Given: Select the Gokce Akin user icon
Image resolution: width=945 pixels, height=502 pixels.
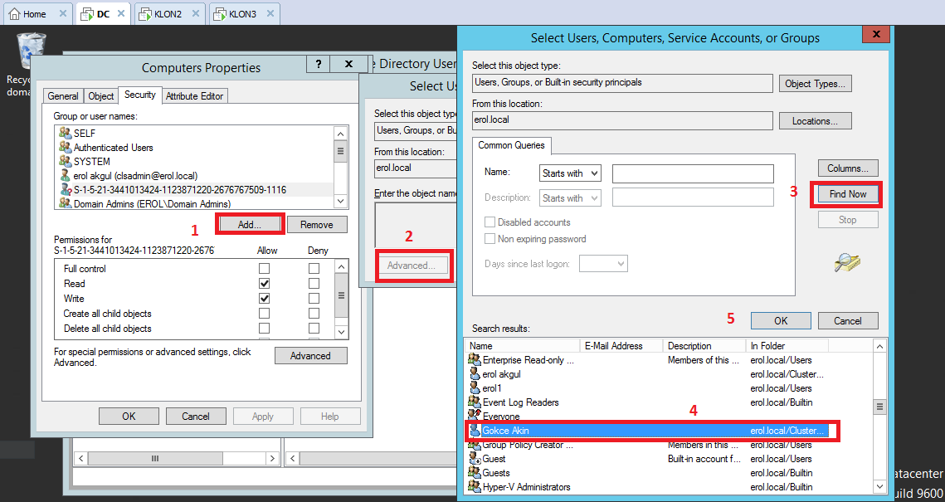Looking at the screenshot, I should point(475,431).
